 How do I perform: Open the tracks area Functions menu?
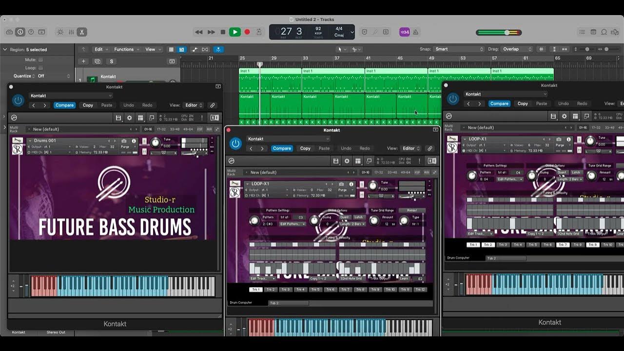pos(127,49)
